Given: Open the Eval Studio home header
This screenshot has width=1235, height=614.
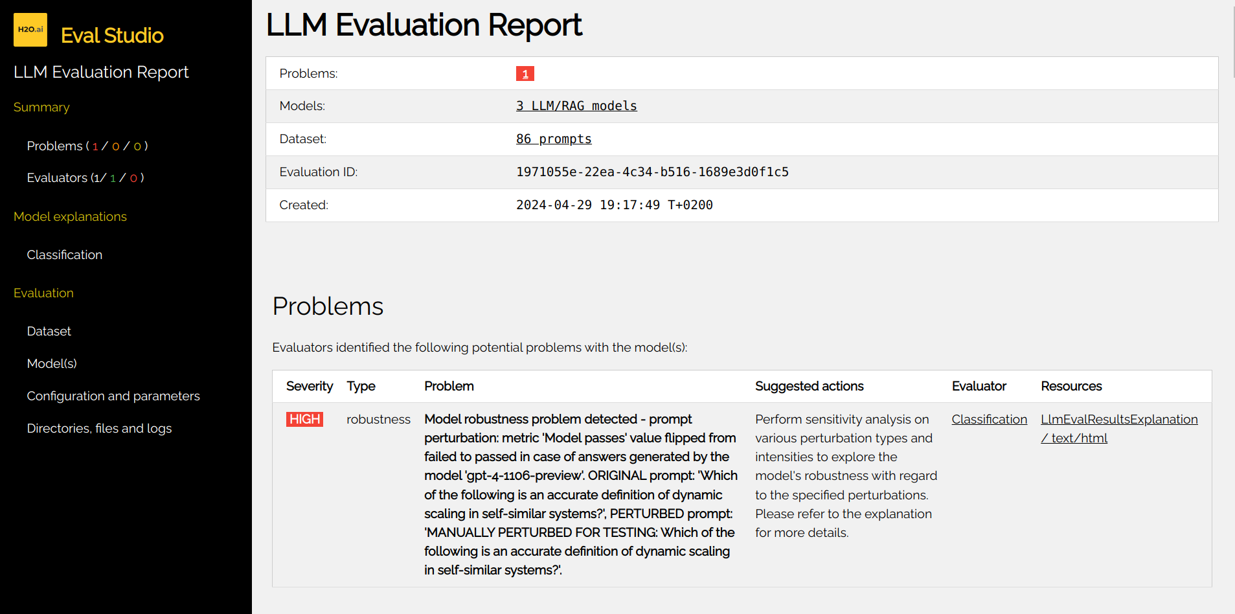Looking at the screenshot, I should [x=111, y=36].
